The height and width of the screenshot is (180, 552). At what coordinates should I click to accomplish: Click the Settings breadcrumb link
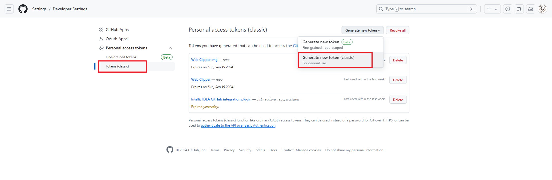point(39,9)
